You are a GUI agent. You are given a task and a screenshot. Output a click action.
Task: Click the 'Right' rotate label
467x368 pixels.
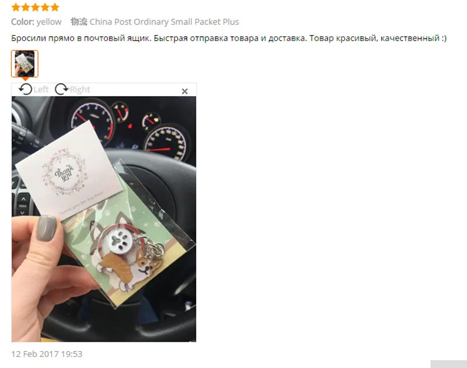[x=80, y=89]
